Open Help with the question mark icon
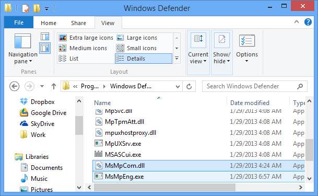 coord(308,22)
